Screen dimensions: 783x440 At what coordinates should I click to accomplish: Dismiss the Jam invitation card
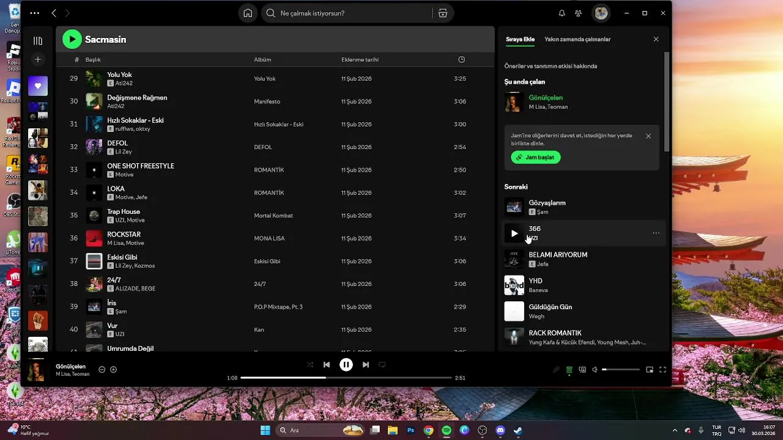coord(648,136)
